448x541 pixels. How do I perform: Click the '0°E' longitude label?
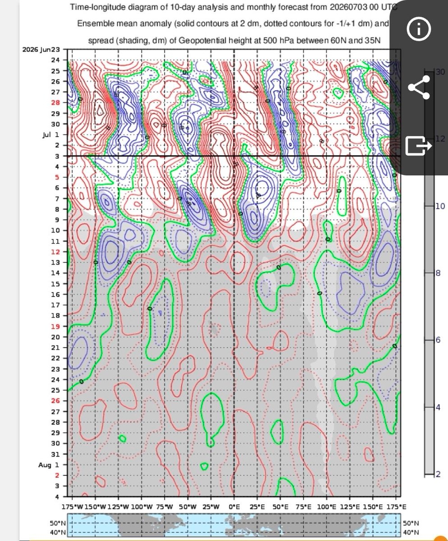[x=234, y=506]
